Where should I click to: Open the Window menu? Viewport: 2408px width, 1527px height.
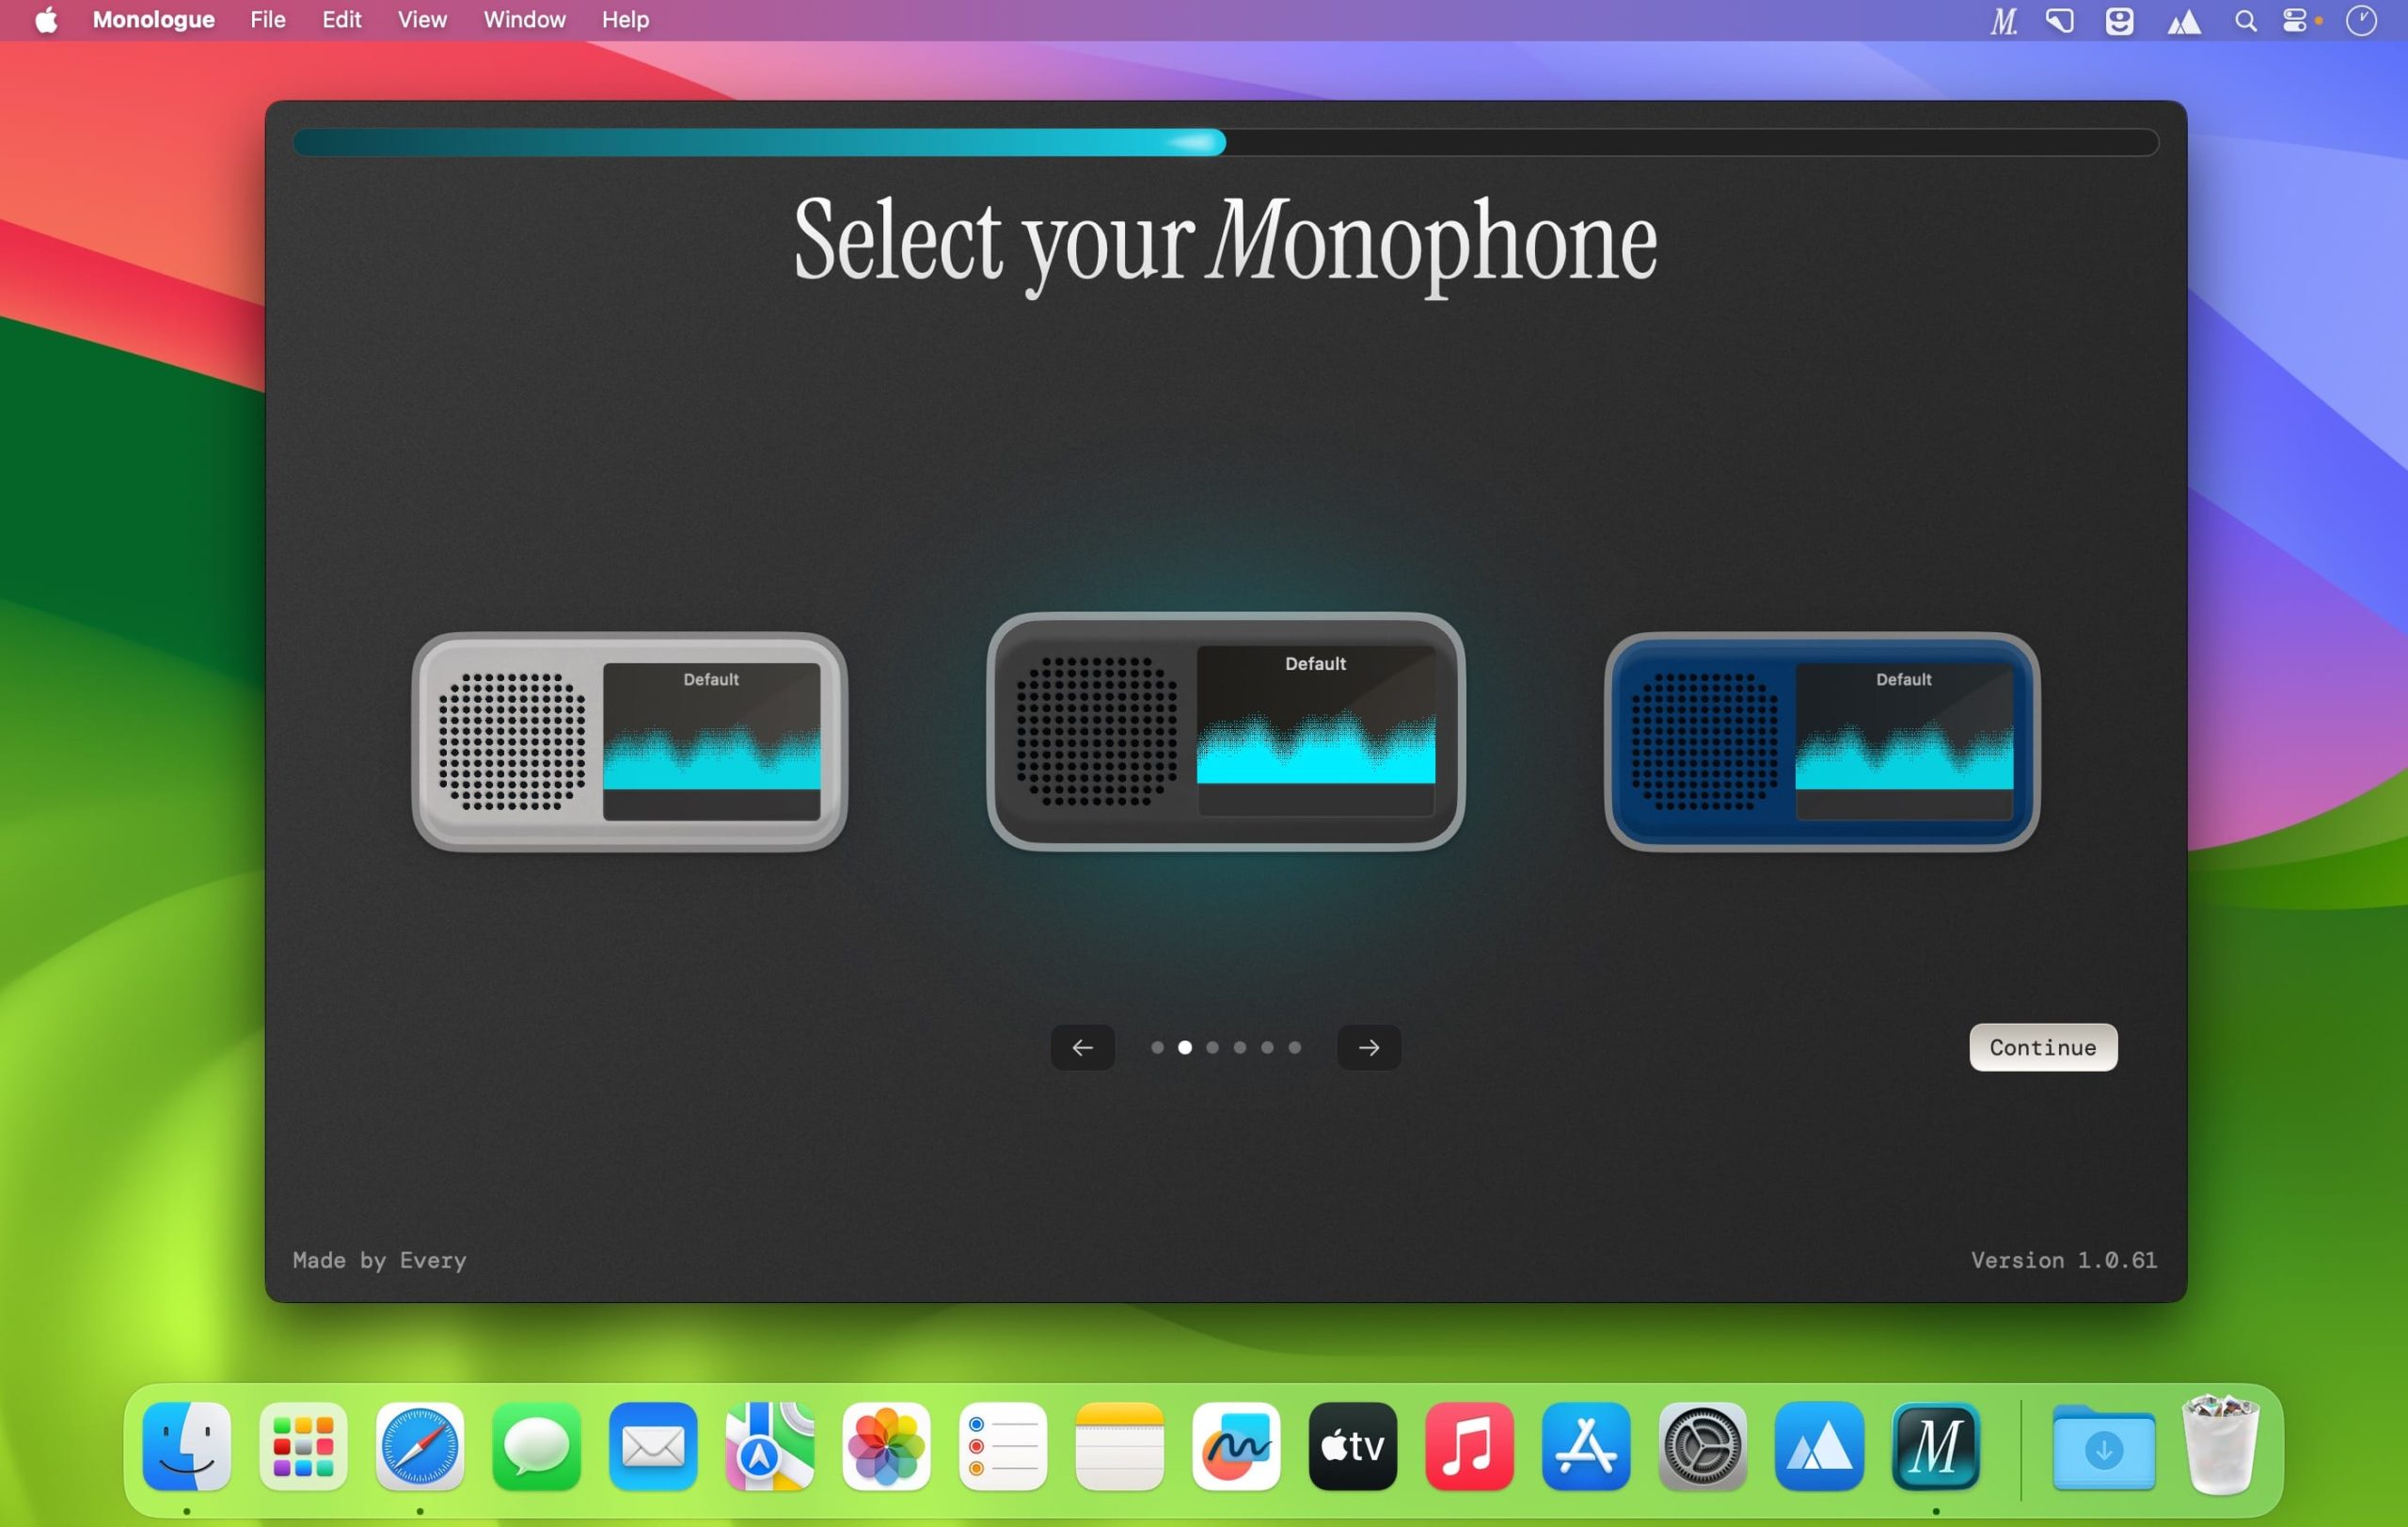pyautogui.click(x=524, y=20)
